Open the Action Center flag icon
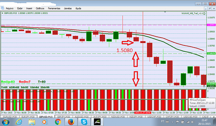 (x=178, y=122)
